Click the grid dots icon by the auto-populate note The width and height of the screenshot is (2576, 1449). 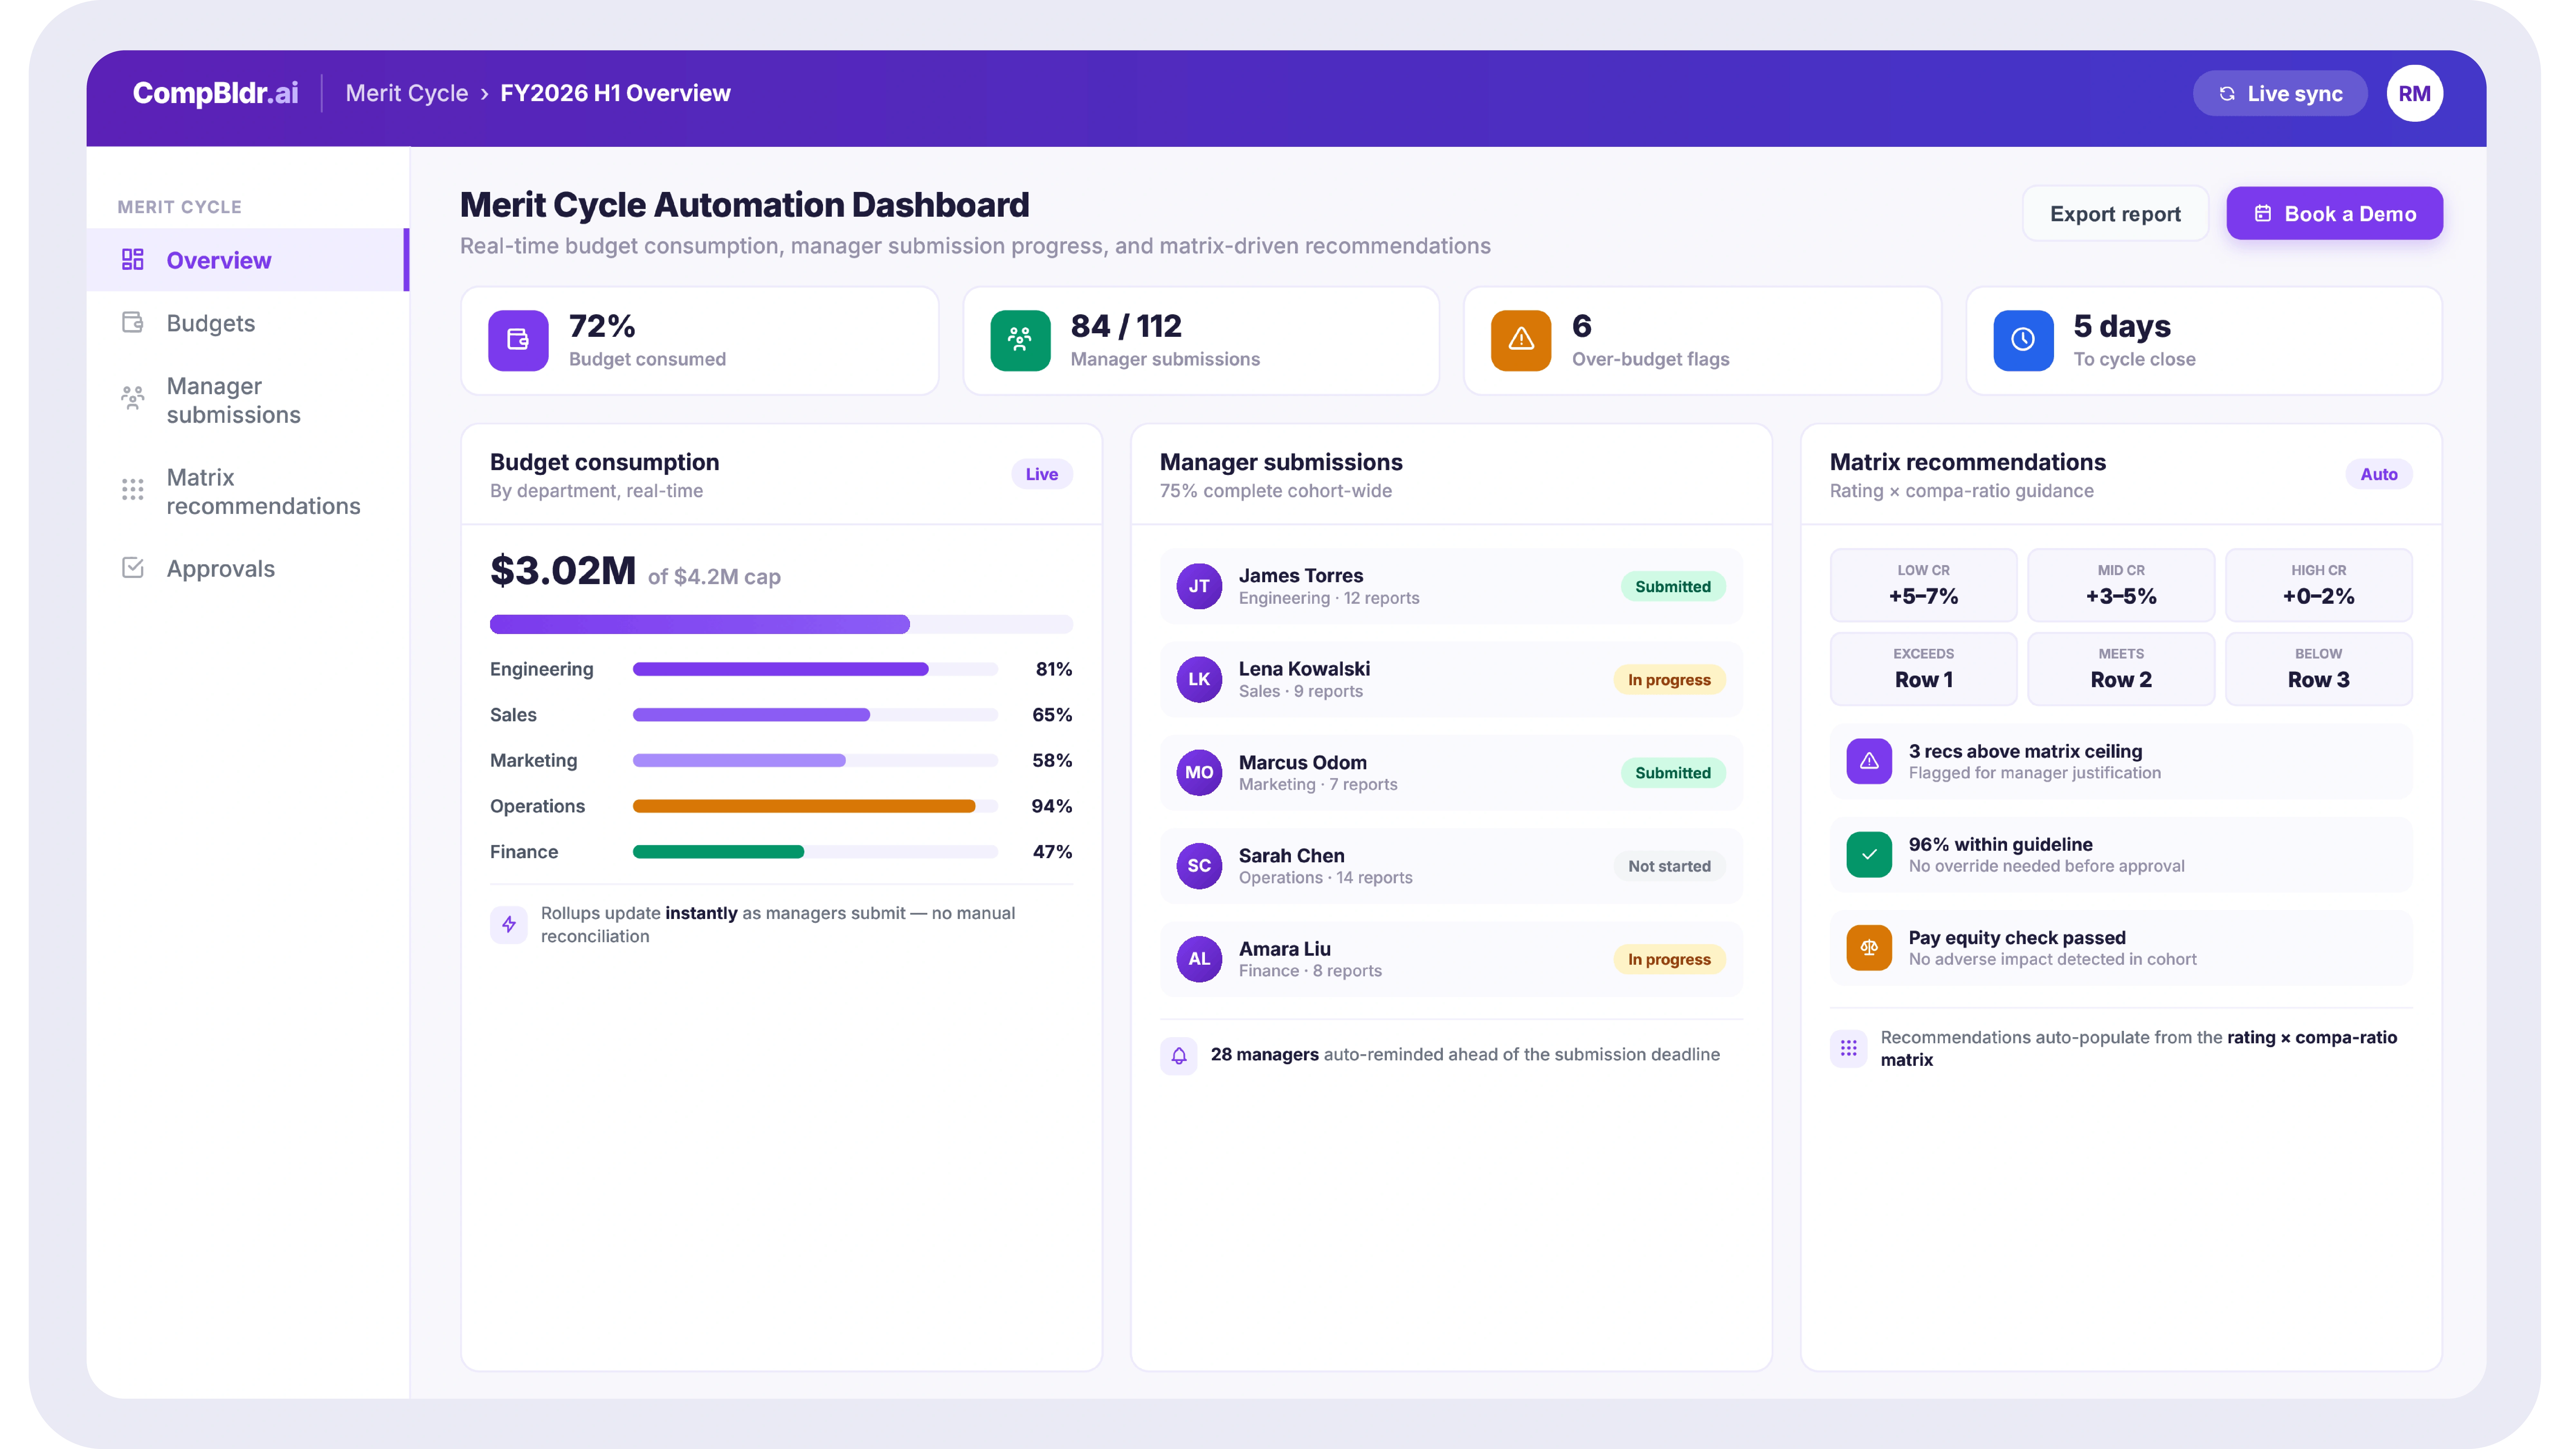(1849, 1048)
